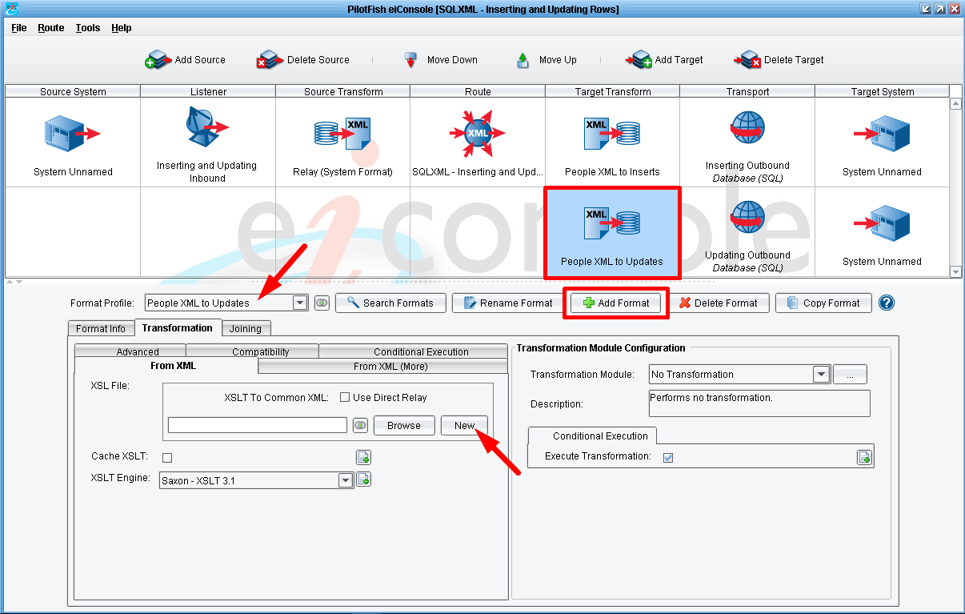Switch to the Format Info tab
The width and height of the screenshot is (965, 614).
[101, 328]
